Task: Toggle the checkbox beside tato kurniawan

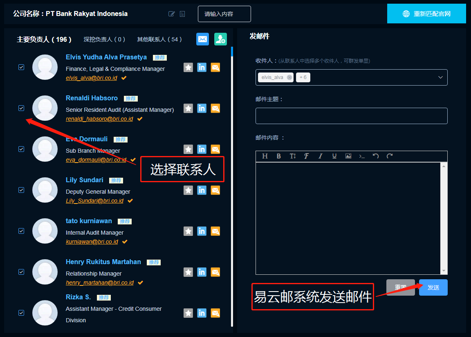Action: (21, 231)
